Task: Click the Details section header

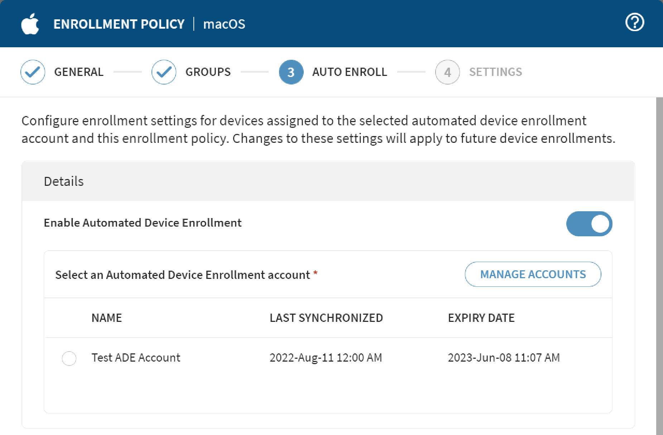Action: point(63,181)
